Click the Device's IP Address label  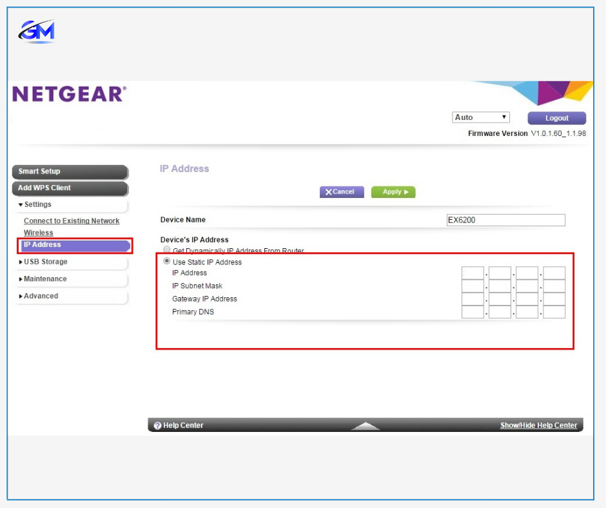[195, 240]
